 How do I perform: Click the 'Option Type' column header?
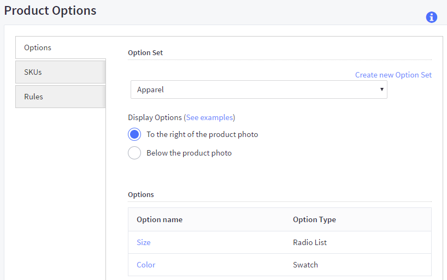(x=314, y=219)
